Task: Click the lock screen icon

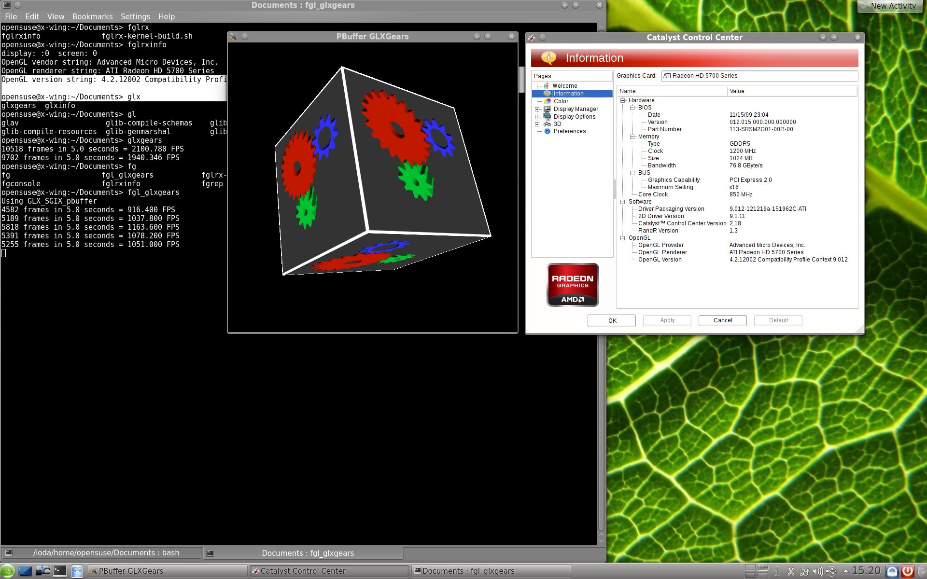Action: coord(892,572)
